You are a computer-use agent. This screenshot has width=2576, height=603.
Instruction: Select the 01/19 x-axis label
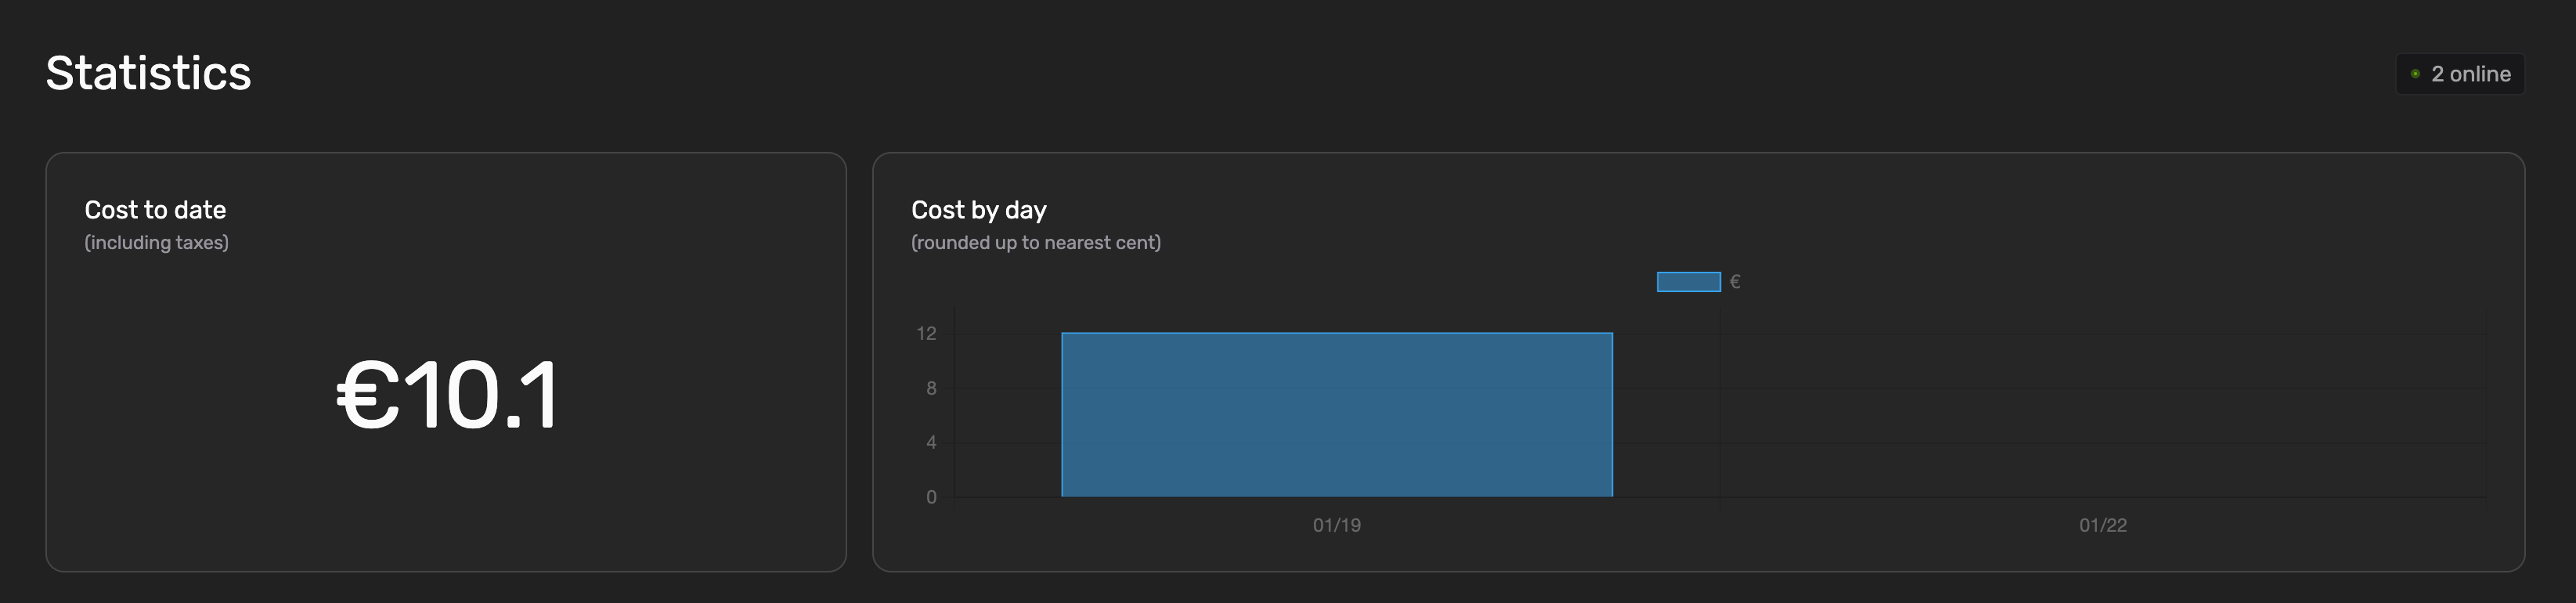point(1337,525)
